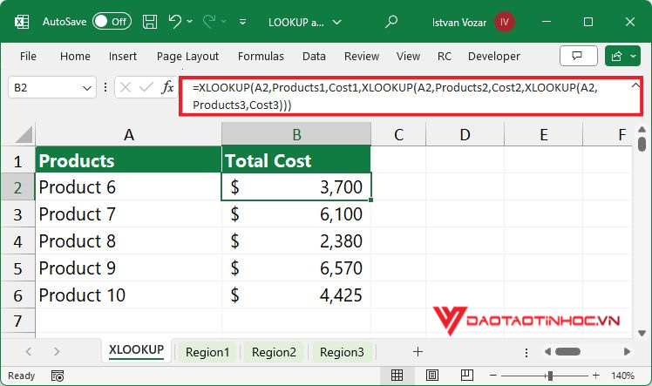Viewport: 652px width, 386px height.
Task: Open the Data tab
Action: tap(314, 56)
